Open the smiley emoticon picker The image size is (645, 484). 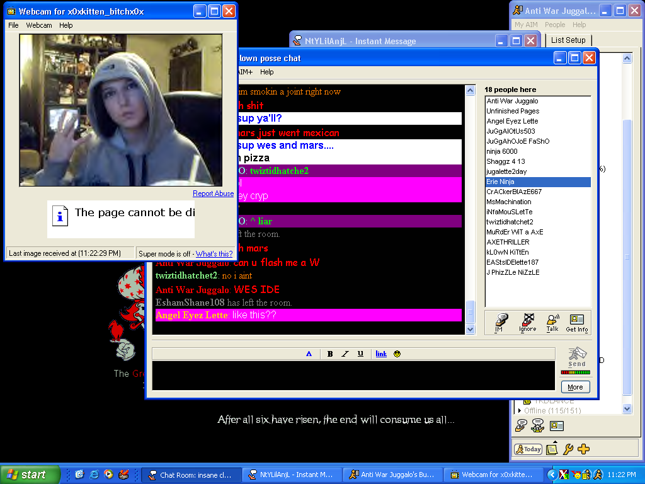(397, 354)
